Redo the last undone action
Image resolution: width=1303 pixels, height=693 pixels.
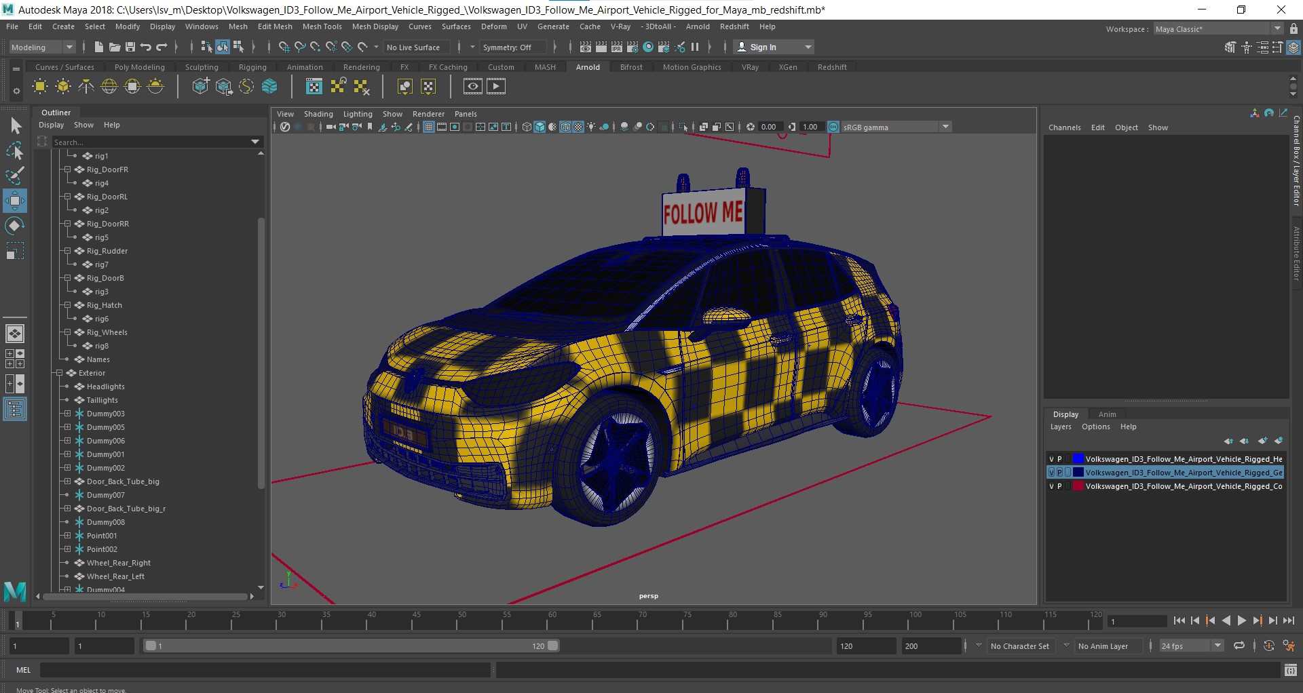coord(162,47)
